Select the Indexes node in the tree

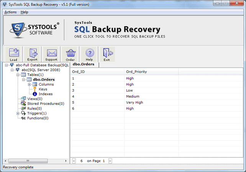pos(46,94)
